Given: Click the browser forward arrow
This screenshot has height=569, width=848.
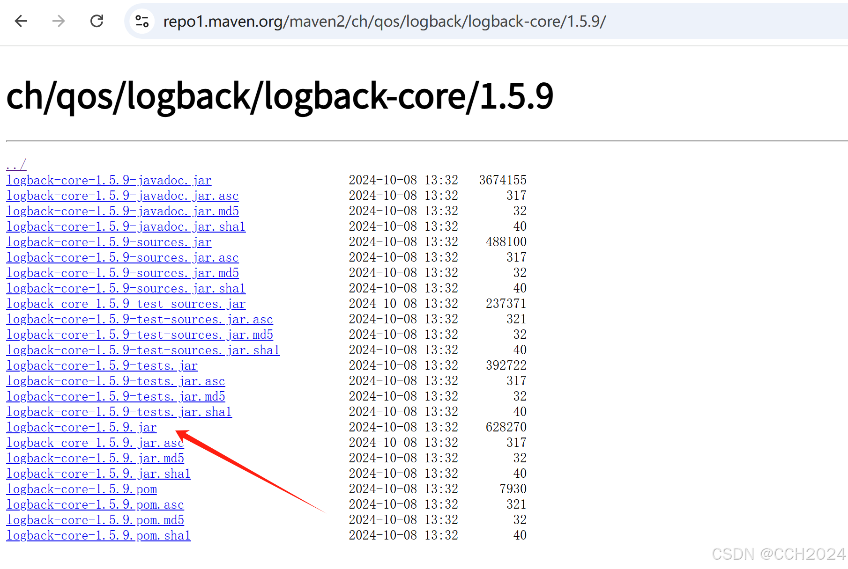Looking at the screenshot, I should pyautogui.click(x=59, y=21).
